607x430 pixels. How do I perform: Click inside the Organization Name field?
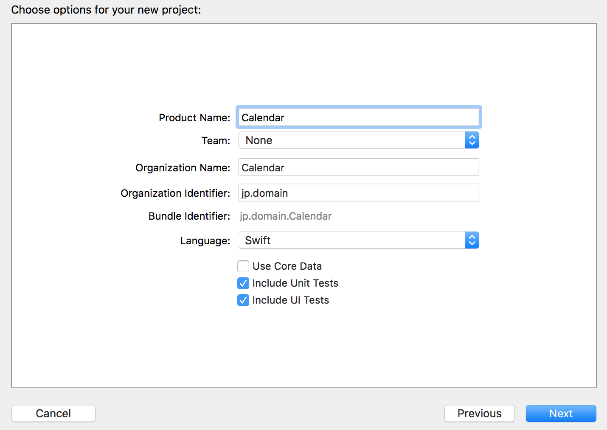point(359,167)
